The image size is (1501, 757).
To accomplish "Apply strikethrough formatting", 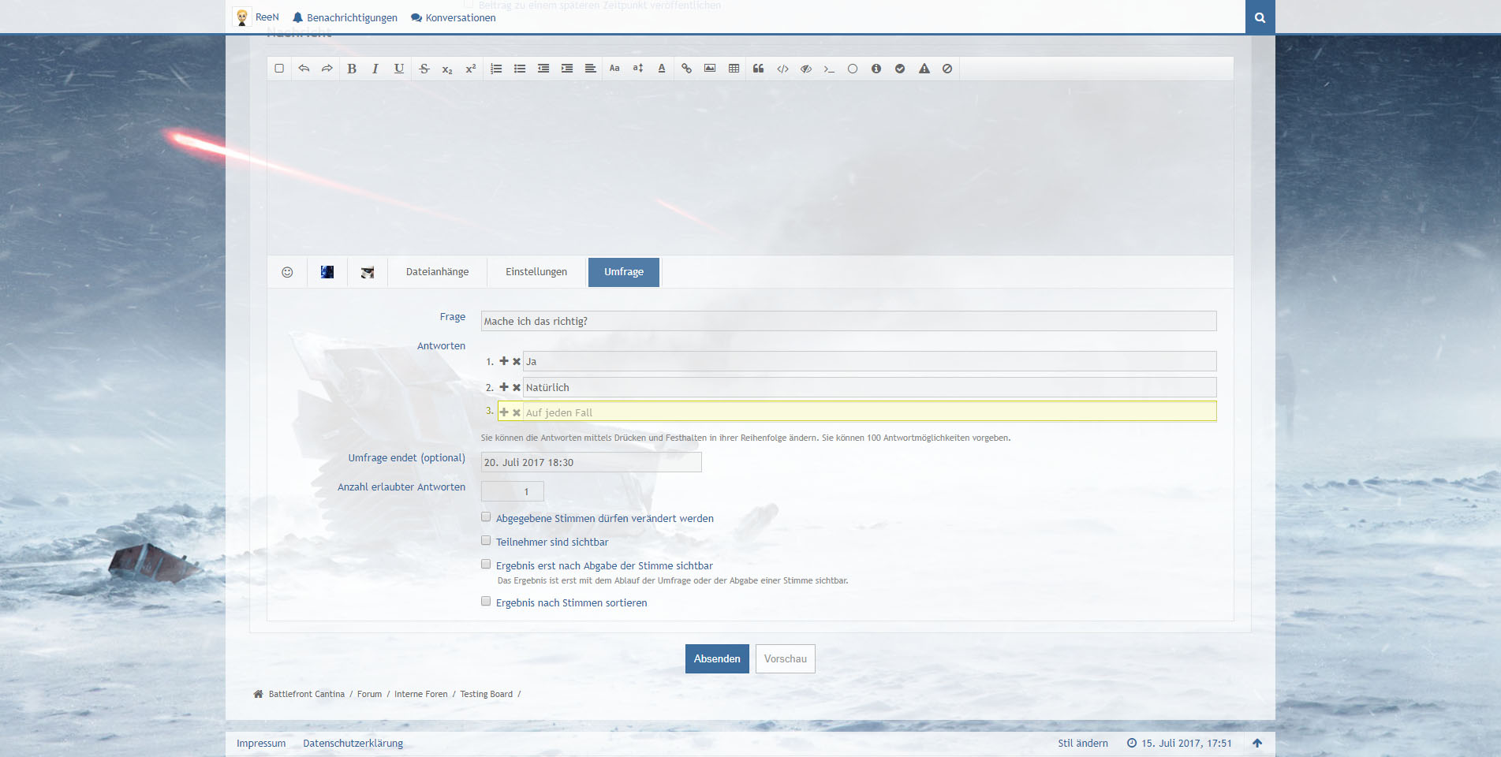I will tap(424, 69).
